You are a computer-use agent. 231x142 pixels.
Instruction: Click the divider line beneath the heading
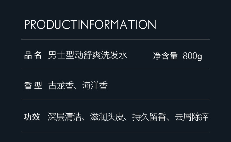[x=115, y=39]
